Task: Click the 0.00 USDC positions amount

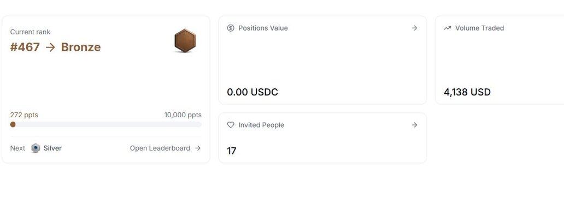Action: click(252, 92)
